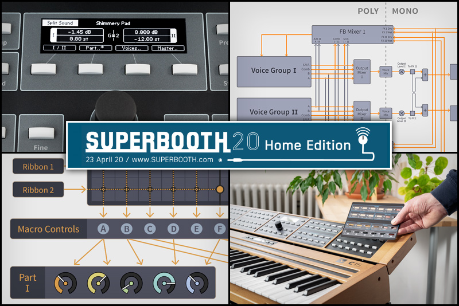The image size is (459, 306).
Task: Adjust the teal knob in Part I
Action: [164, 283]
